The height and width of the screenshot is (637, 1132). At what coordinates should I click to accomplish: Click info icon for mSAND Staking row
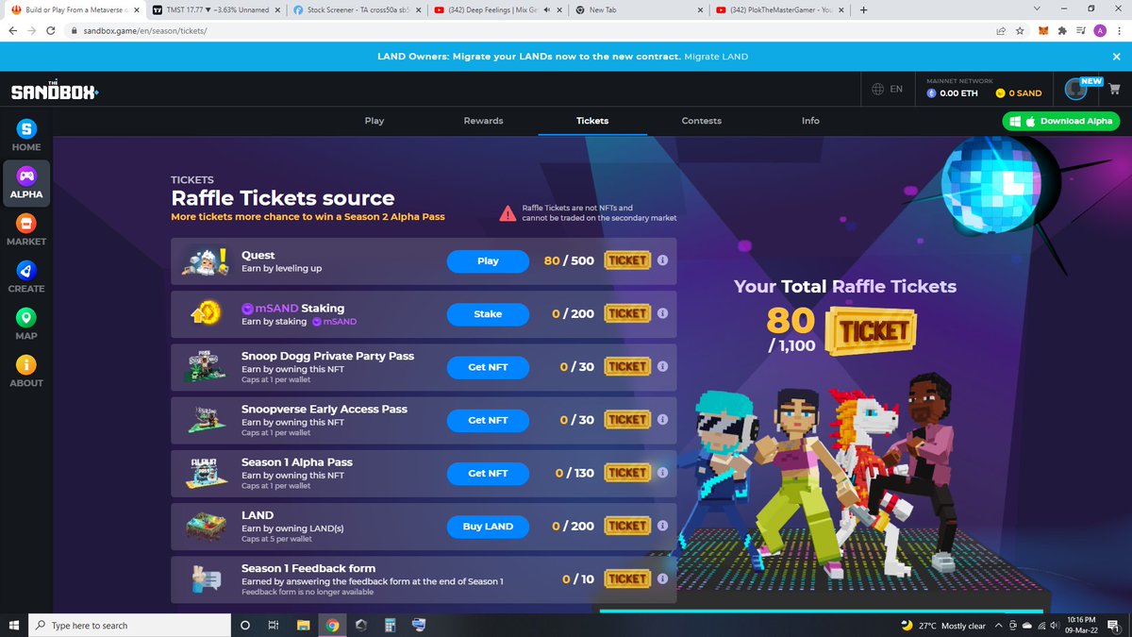click(x=663, y=313)
